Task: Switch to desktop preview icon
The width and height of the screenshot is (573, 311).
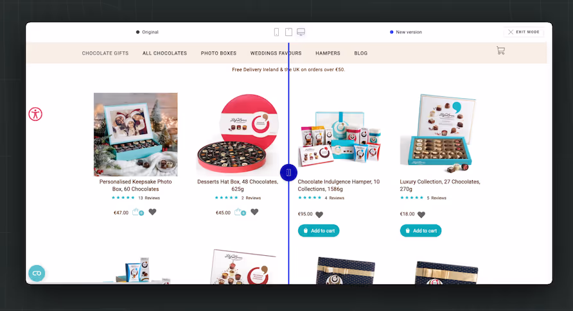Action: pos(301,32)
